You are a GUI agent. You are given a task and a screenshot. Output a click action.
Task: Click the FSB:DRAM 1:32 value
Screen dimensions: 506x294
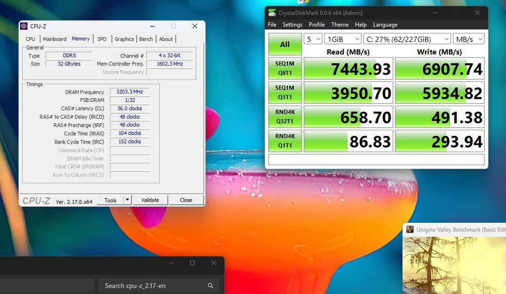coord(130,100)
